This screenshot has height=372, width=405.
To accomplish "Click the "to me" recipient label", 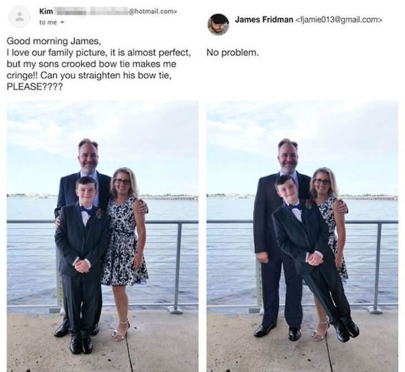I will pyautogui.click(x=48, y=22).
